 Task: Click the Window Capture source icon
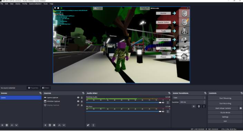(x=45, y=101)
